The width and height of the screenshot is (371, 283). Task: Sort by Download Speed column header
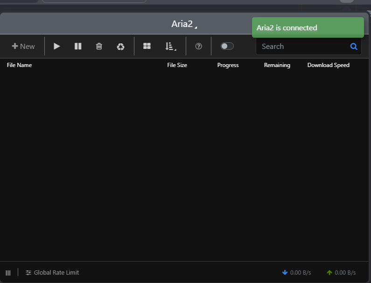329,65
